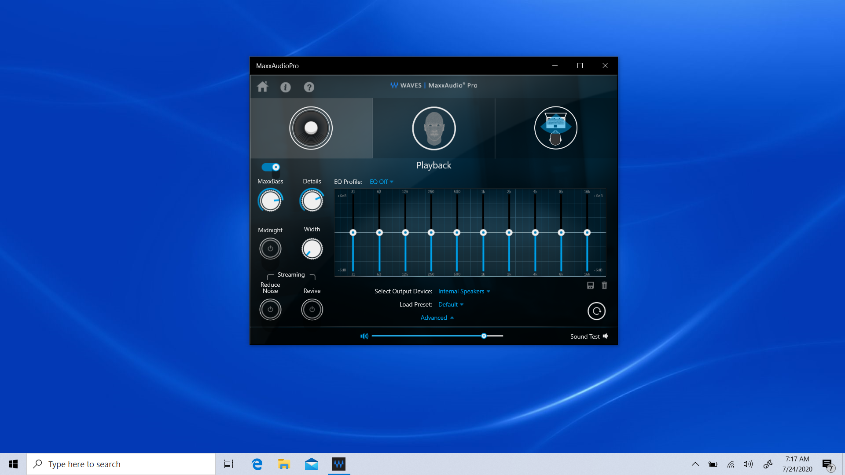Select the speaker Playback tab

point(311,128)
